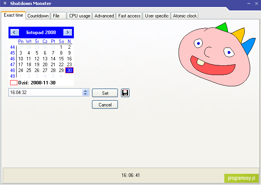Select day 7 of November in calendar

click(x=53, y=53)
